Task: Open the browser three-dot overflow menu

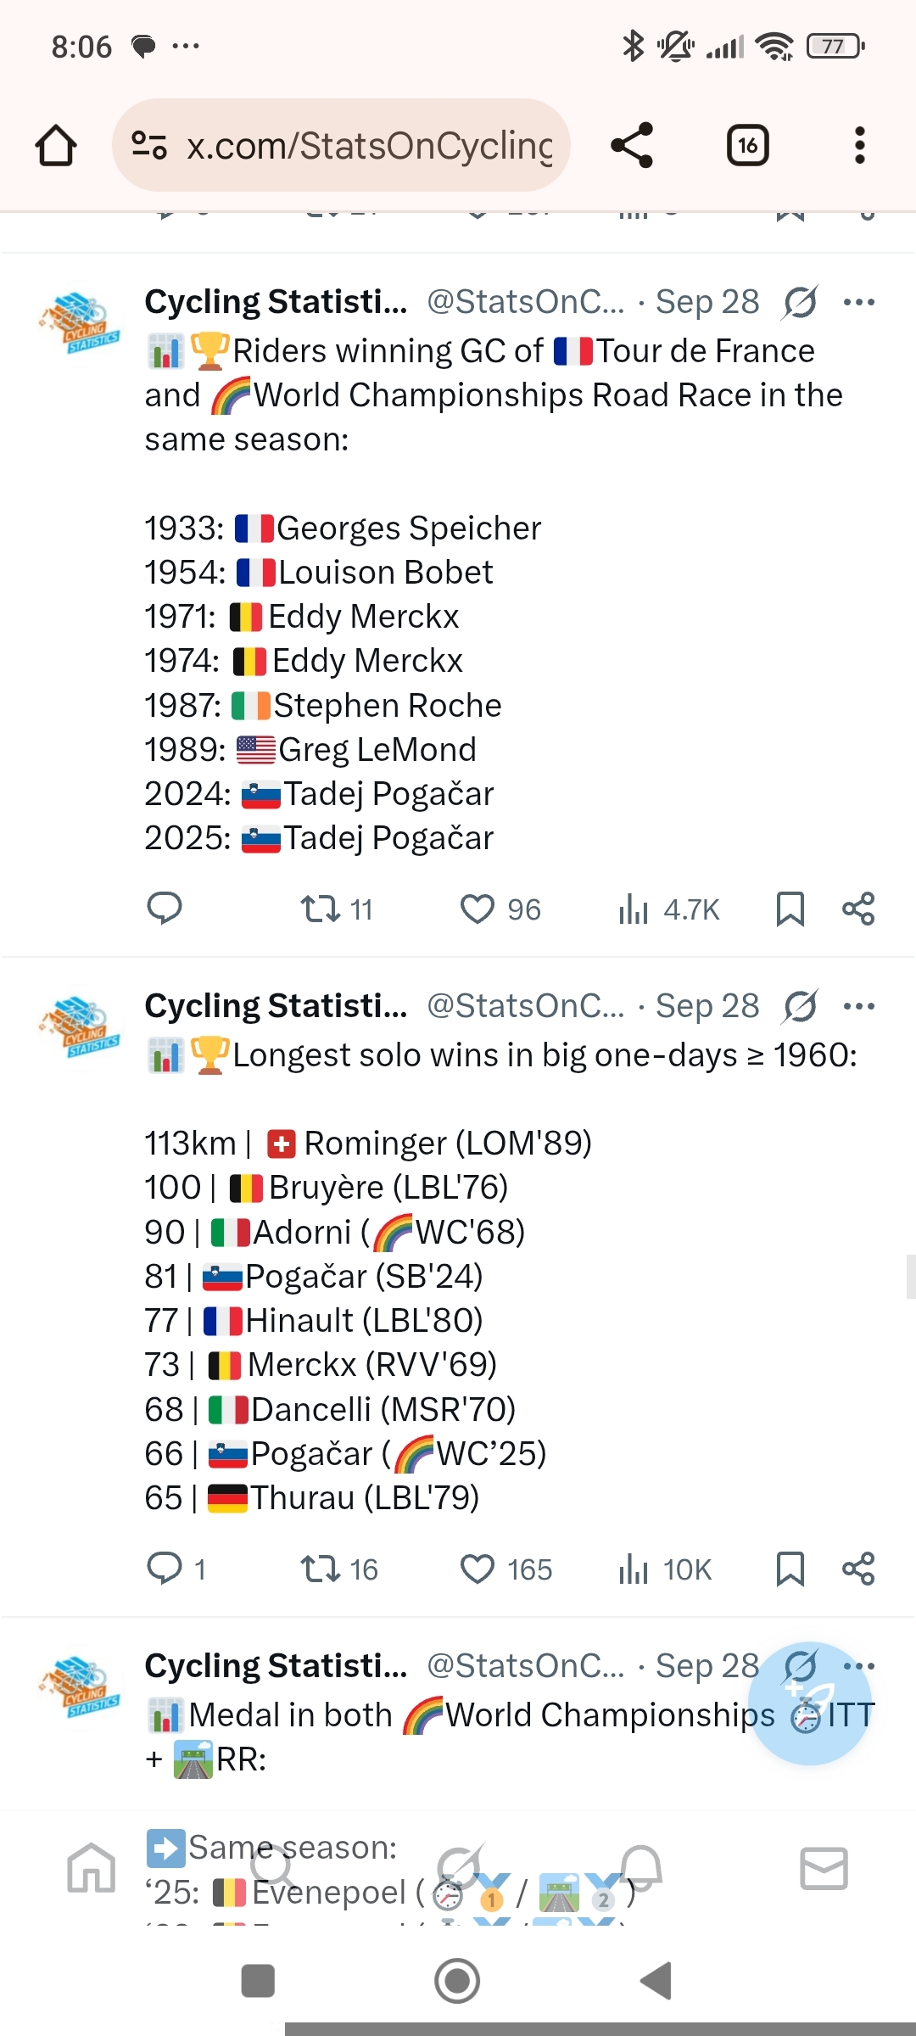Action: coord(859,145)
